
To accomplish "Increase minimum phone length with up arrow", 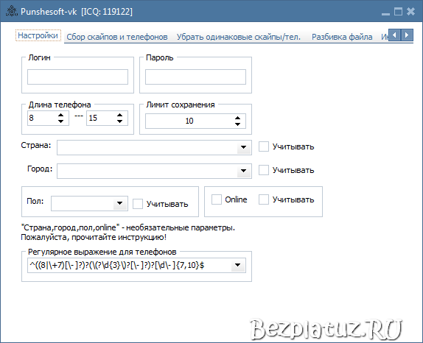I will [x=60, y=115].
